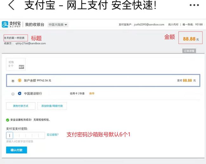Click the 忘记密码? link
This screenshot has width=206, height=164.
(53, 135)
